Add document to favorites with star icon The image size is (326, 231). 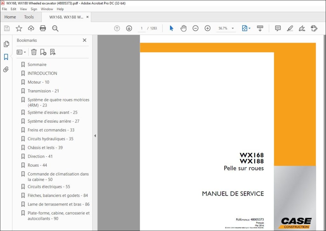tap(19, 28)
